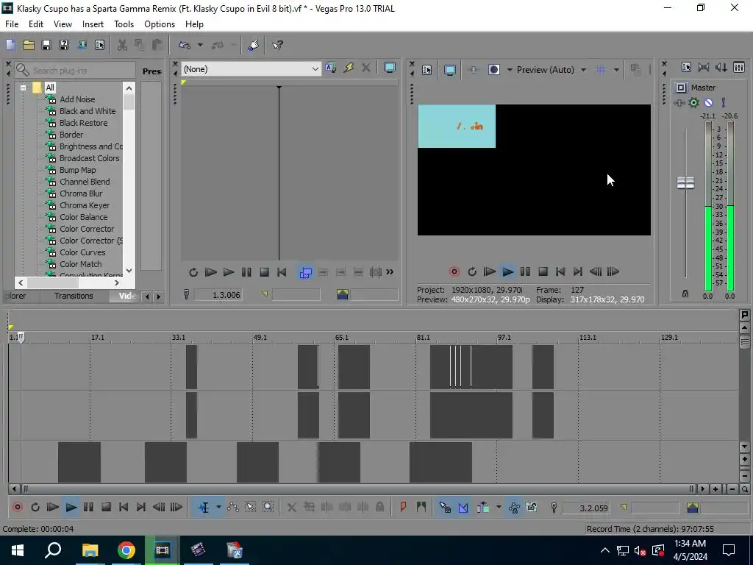Image resolution: width=753 pixels, height=565 pixels.
Task: Open Google Chrome from the taskbar
Action: point(126,550)
